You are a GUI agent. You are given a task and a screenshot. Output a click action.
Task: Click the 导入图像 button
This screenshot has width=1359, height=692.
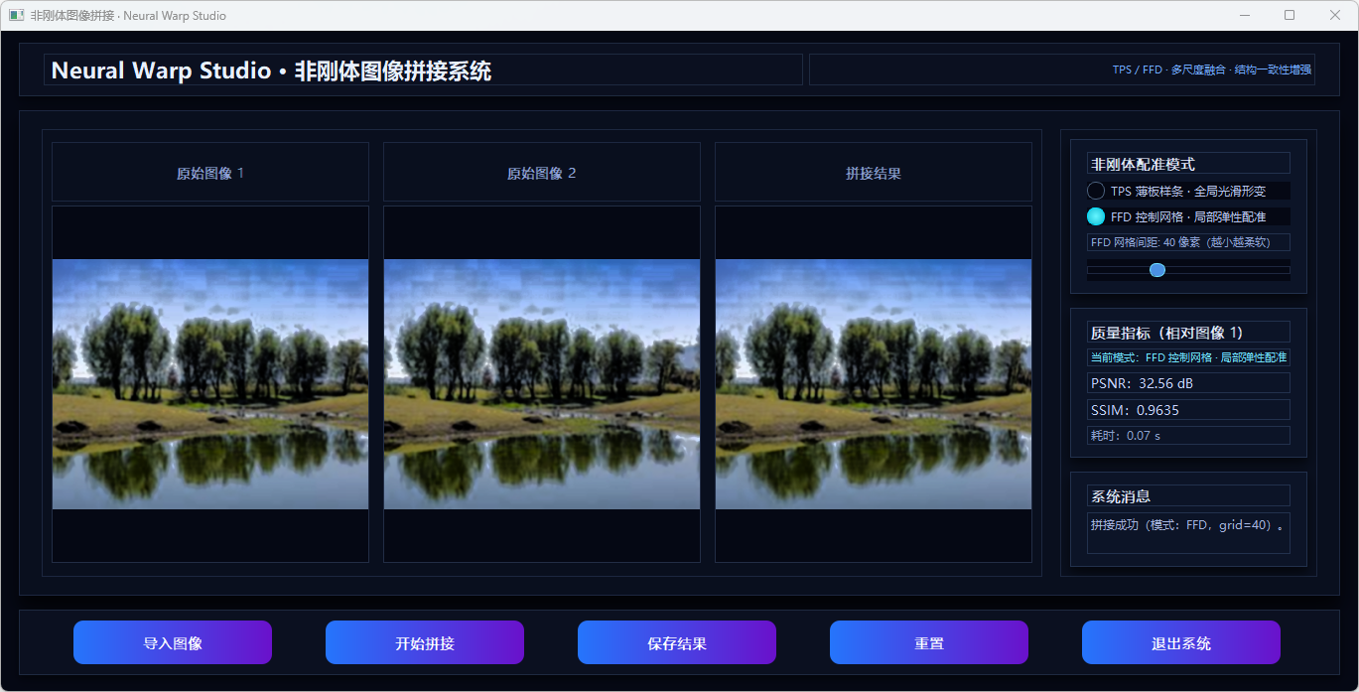(x=173, y=642)
